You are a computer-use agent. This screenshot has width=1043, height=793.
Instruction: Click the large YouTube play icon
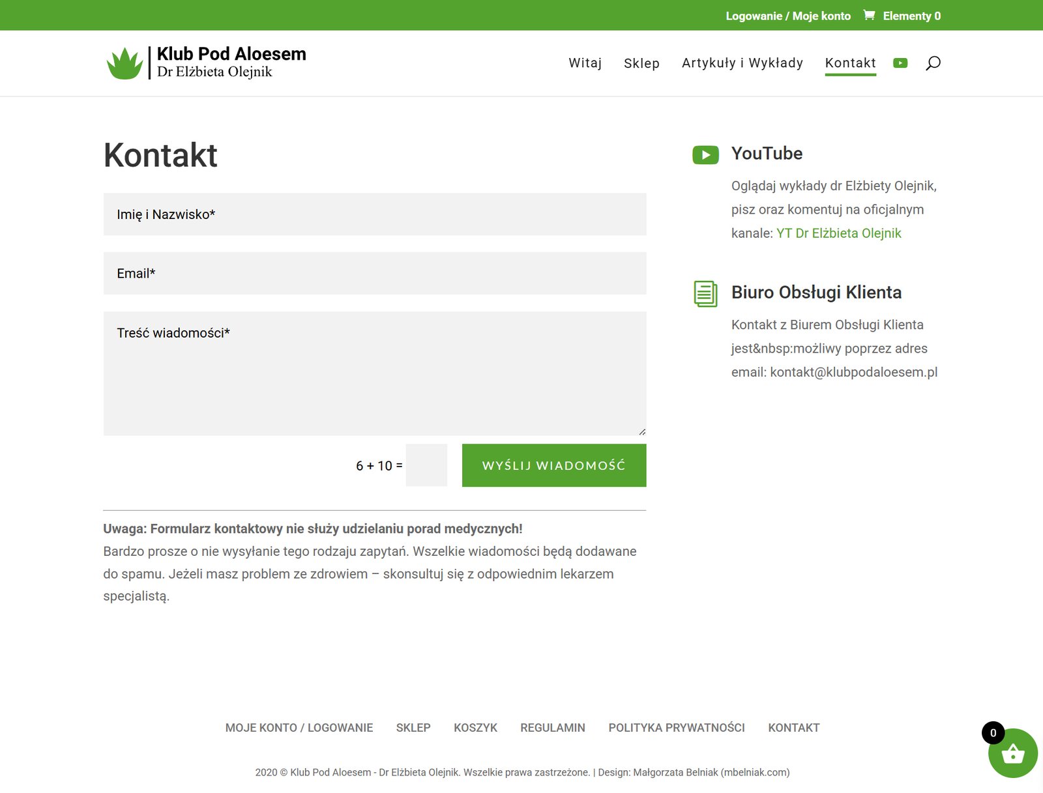click(x=705, y=154)
